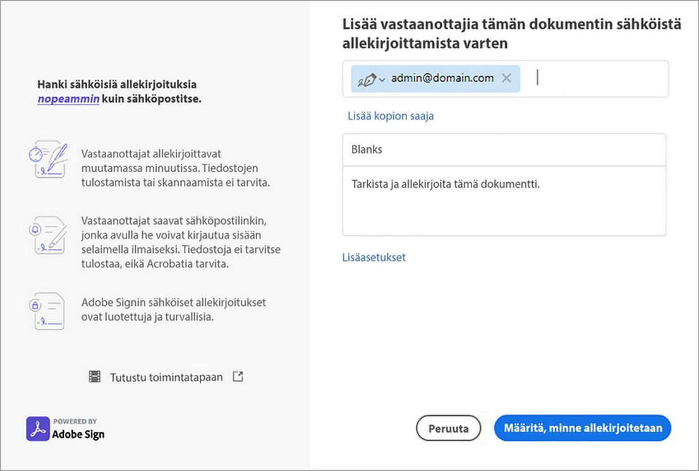699x471 pixels.
Task: Select the Blanks subject field
Action: 504,149
